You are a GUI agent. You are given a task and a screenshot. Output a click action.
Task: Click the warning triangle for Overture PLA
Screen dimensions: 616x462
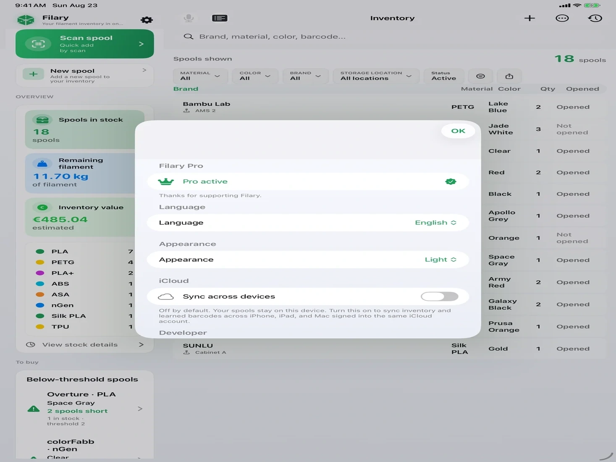tap(34, 409)
